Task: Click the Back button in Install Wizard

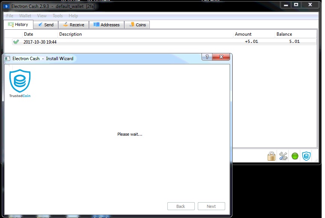Action: (x=181, y=206)
